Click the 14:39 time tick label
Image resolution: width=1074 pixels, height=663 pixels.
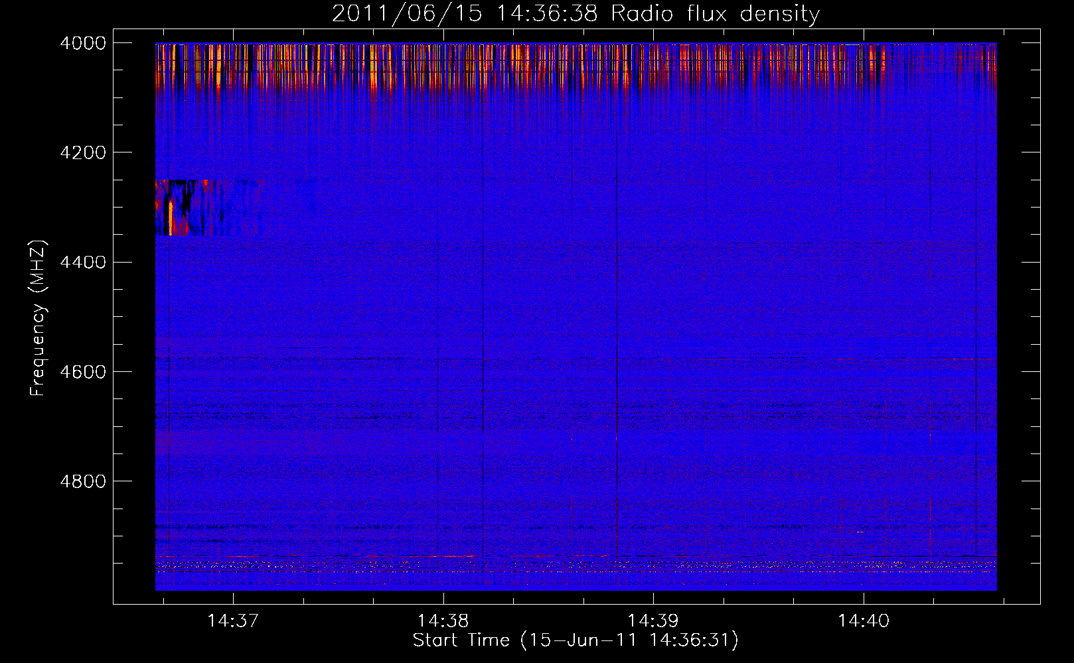pos(653,621)
